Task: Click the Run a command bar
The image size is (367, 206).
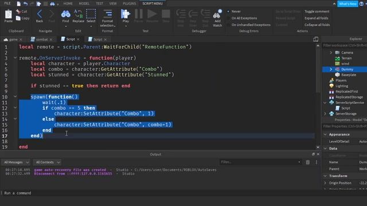Action: click(161, 193)
